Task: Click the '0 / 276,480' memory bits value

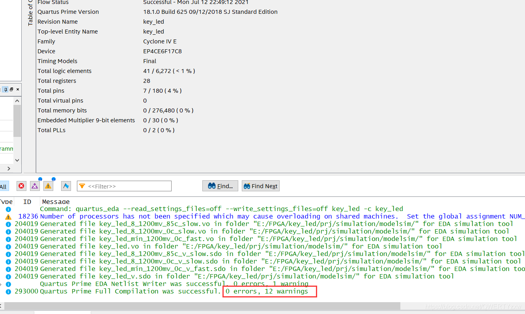Action: point(168,110)
